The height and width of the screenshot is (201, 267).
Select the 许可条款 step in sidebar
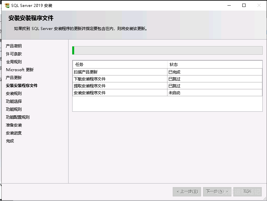(14, 54)
